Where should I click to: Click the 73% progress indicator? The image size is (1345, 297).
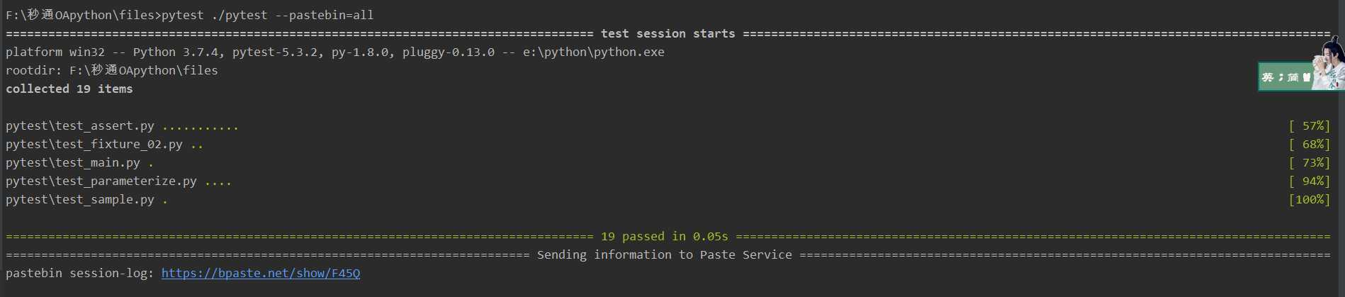click(1309, 163)
